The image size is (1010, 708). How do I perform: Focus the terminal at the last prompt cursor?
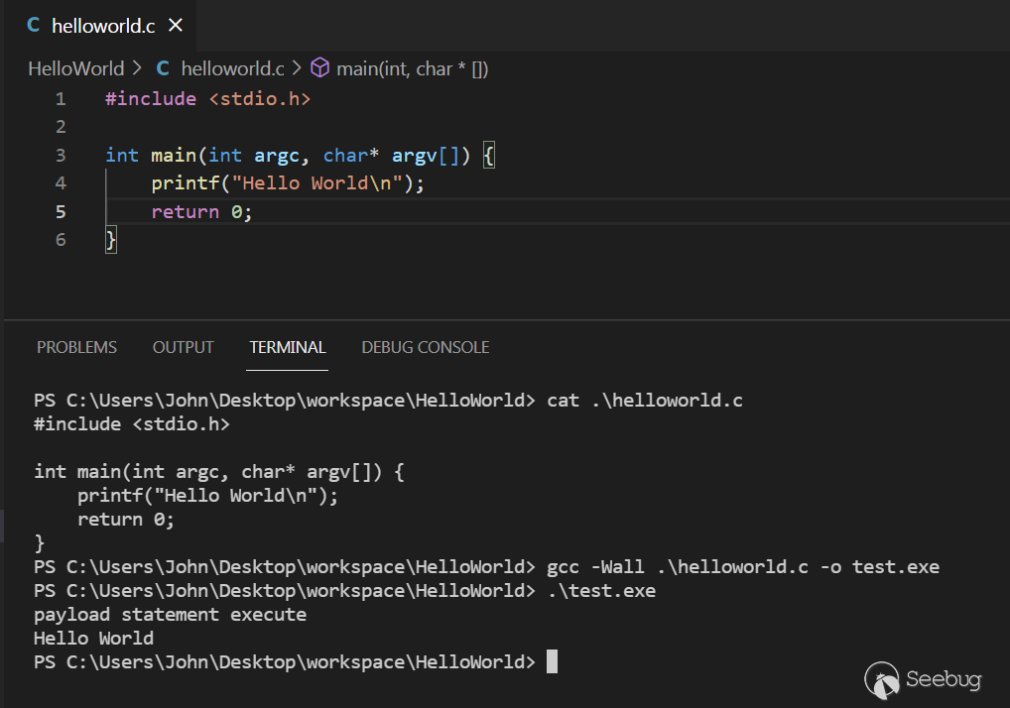[553, 661]
